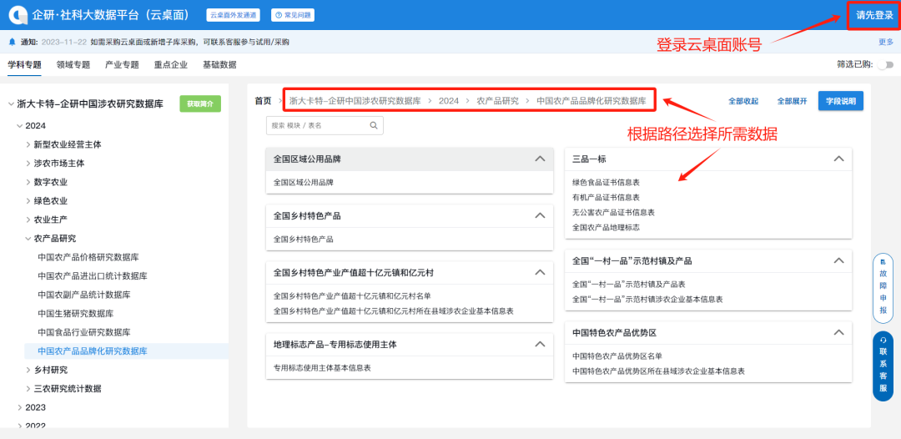Switch to the 基础数据 tab
Screen dimensions: 901x439
click(x=219, y=65)
